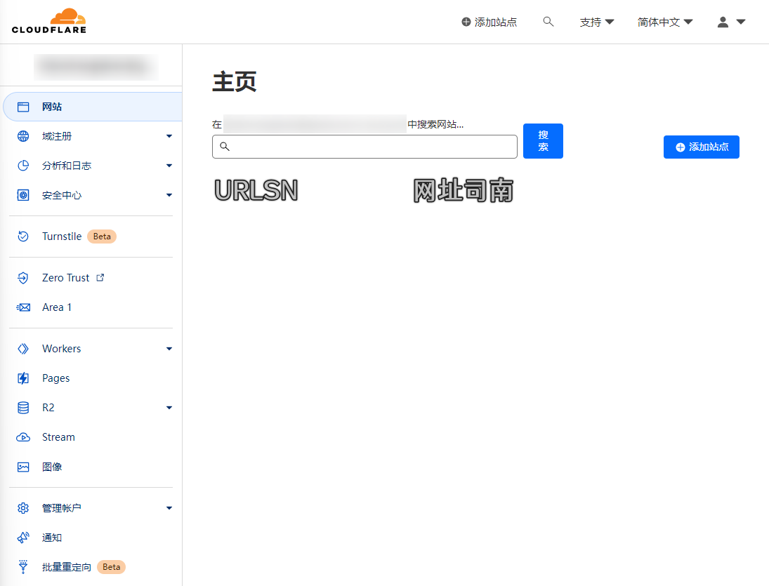Click the 通知 bell icon
769x586 pixels.
(22, 537)
